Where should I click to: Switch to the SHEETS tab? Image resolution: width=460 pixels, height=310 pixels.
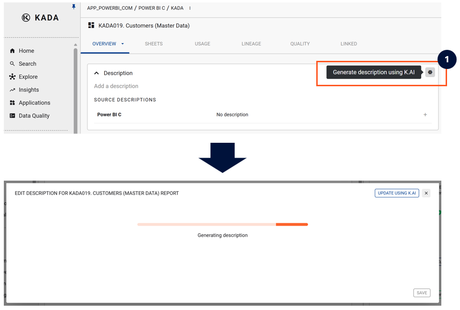(x=154, y=44)
